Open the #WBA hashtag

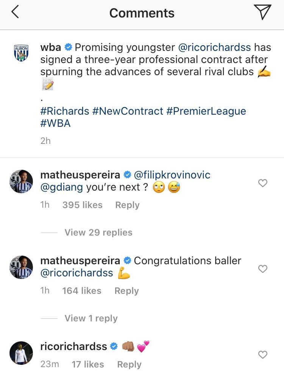[55, 123]
